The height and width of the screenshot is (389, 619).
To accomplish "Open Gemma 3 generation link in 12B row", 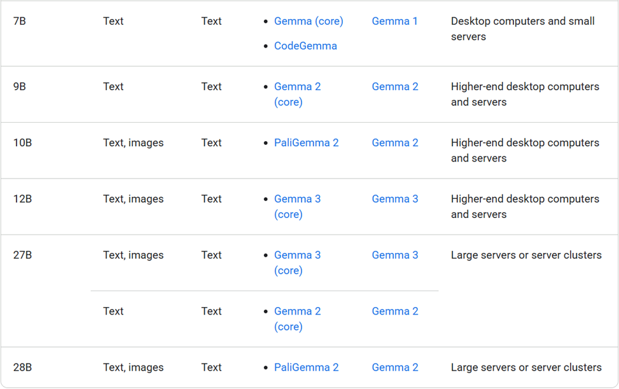I will pos(395,199).
